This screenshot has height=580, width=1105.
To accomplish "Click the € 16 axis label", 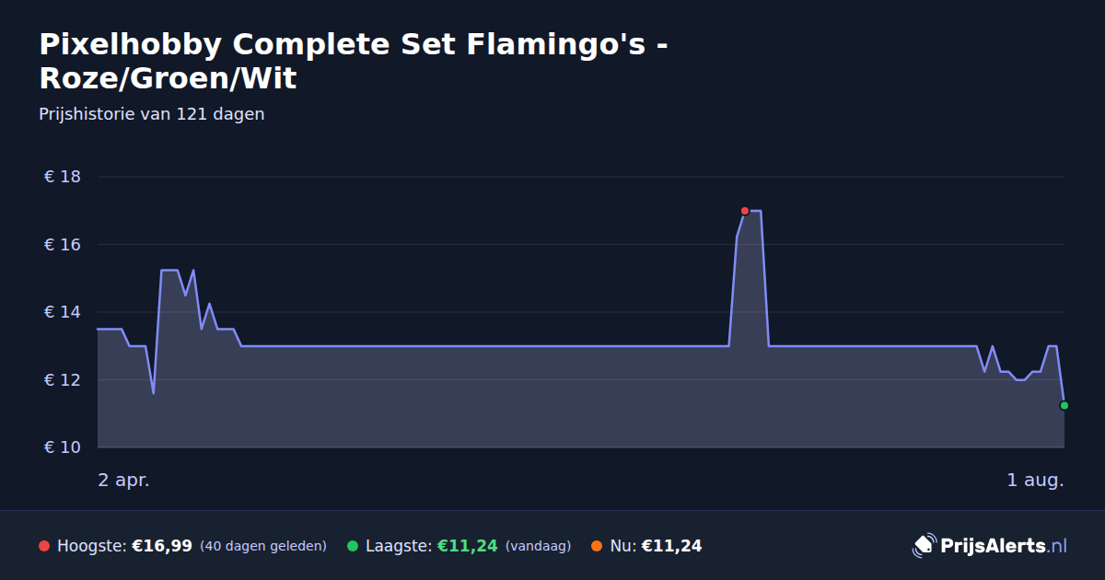I will [63, 245].
